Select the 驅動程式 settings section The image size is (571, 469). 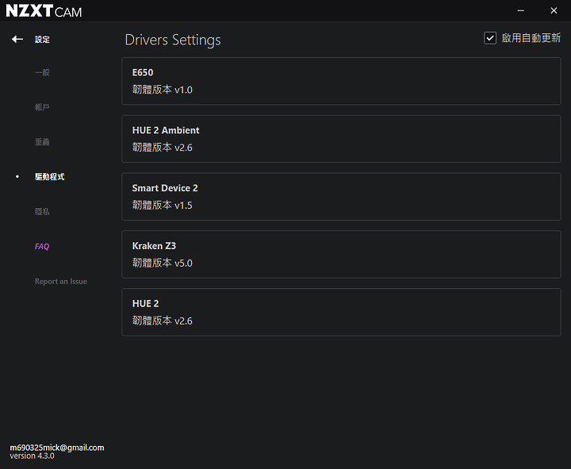pyautogui.click(x=49, y=177)
